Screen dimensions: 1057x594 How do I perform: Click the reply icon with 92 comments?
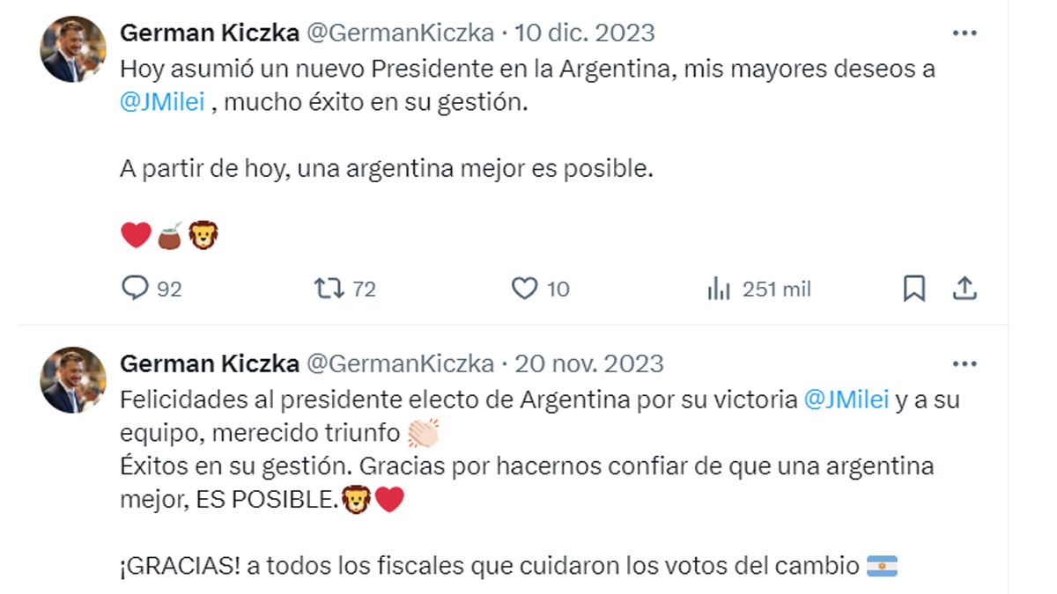pos(135,289)
